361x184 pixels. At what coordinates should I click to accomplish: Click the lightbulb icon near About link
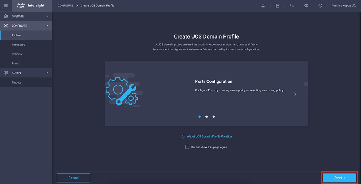[183, 136]
